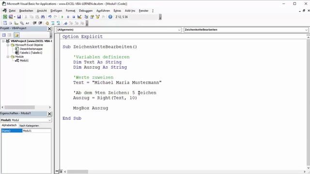Image resolution: width=310 pixels, height=174 pixels.
Task: Save the workbook with the floppy disk icon
Action: coord(19,17)
